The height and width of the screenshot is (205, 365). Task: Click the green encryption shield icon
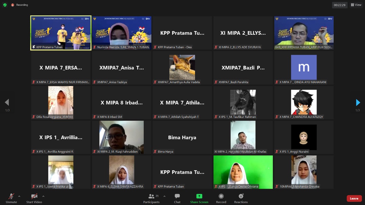(x=5, y=5)
